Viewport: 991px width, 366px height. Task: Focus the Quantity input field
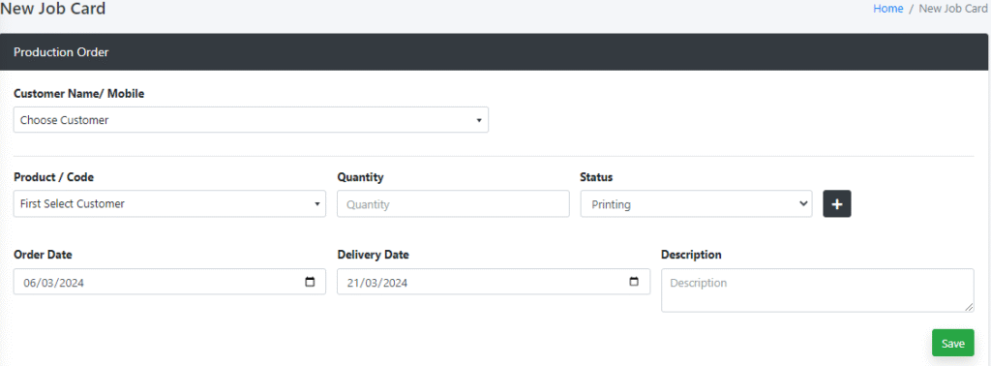click(x=453, y=204)
